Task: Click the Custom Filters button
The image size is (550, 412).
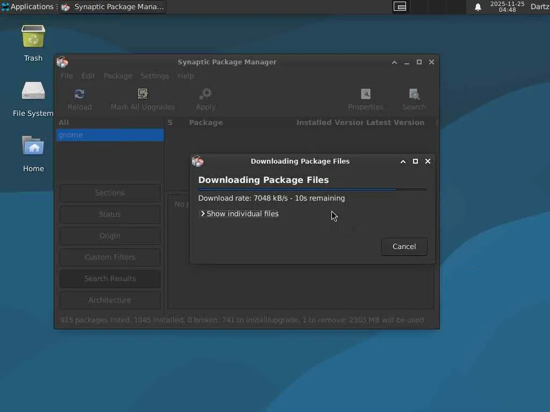Action: (x=110, y=257)
